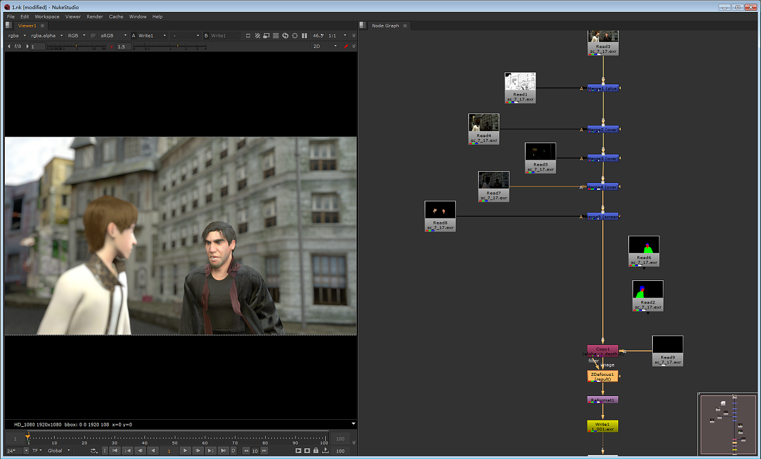761x459 pixels.
Task: Switch to the Node Graph tab
Action: point(385,26)
